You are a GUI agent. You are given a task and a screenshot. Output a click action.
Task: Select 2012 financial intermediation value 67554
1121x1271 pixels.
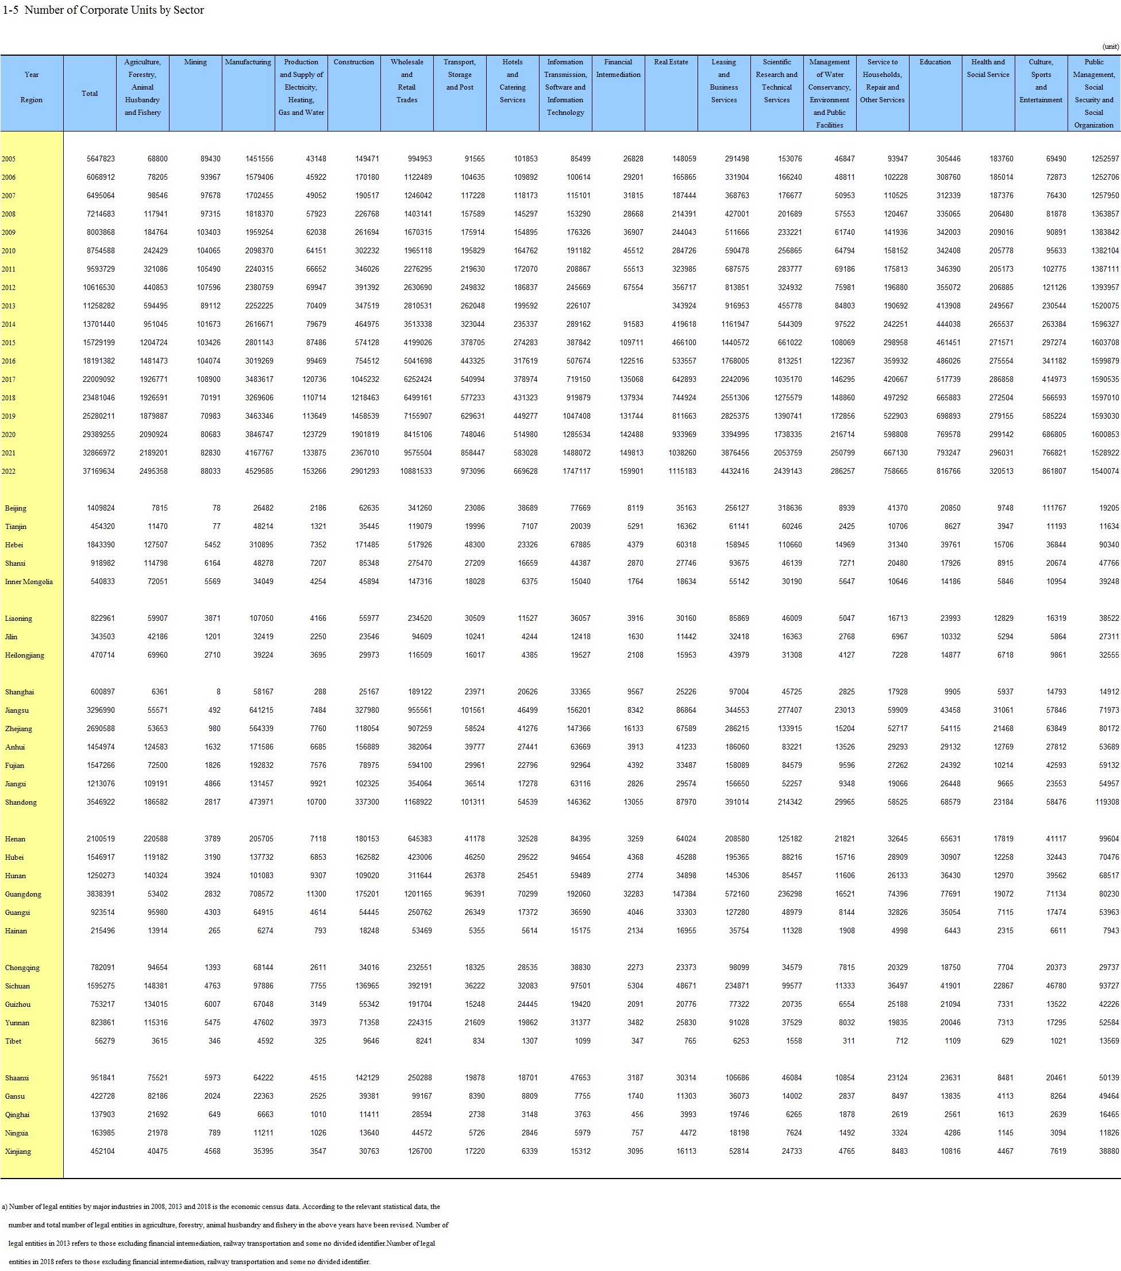pyautogui.click(x=633, y=288)
